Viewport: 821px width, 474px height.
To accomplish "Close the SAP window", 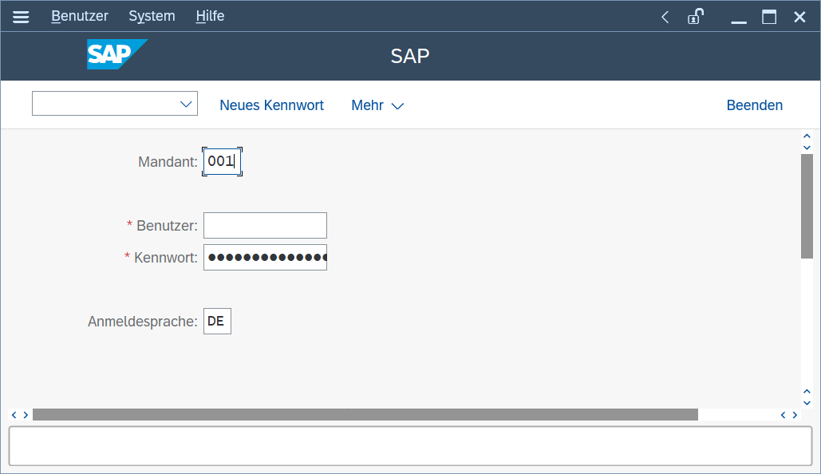I will (799, 18).
